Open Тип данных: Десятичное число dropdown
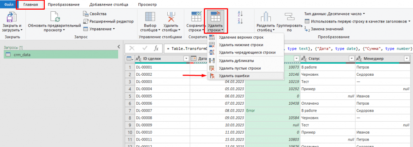Viewport: 413px width, 147px height. [364, 13]
